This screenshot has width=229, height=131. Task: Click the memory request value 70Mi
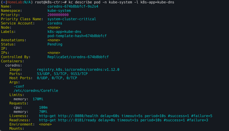pyautogui.click(x=43, y=112)
